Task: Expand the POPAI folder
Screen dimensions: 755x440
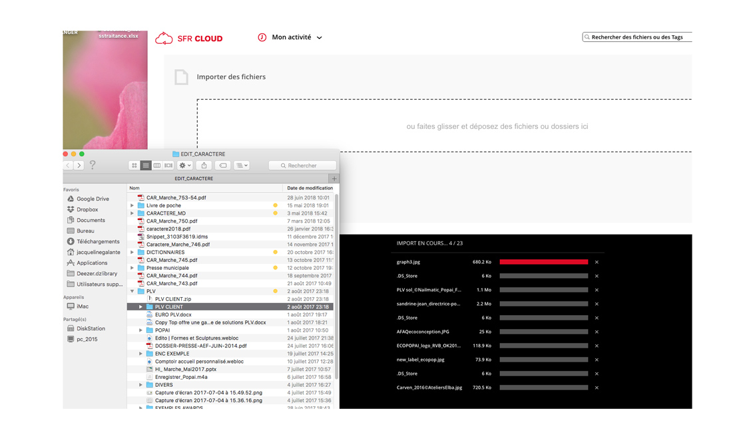Action: pos(140,330)
